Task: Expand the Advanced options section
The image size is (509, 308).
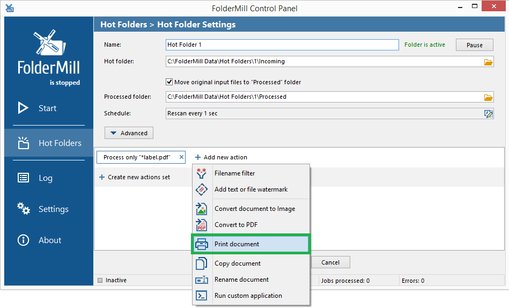Action: [x=129, y=133]
